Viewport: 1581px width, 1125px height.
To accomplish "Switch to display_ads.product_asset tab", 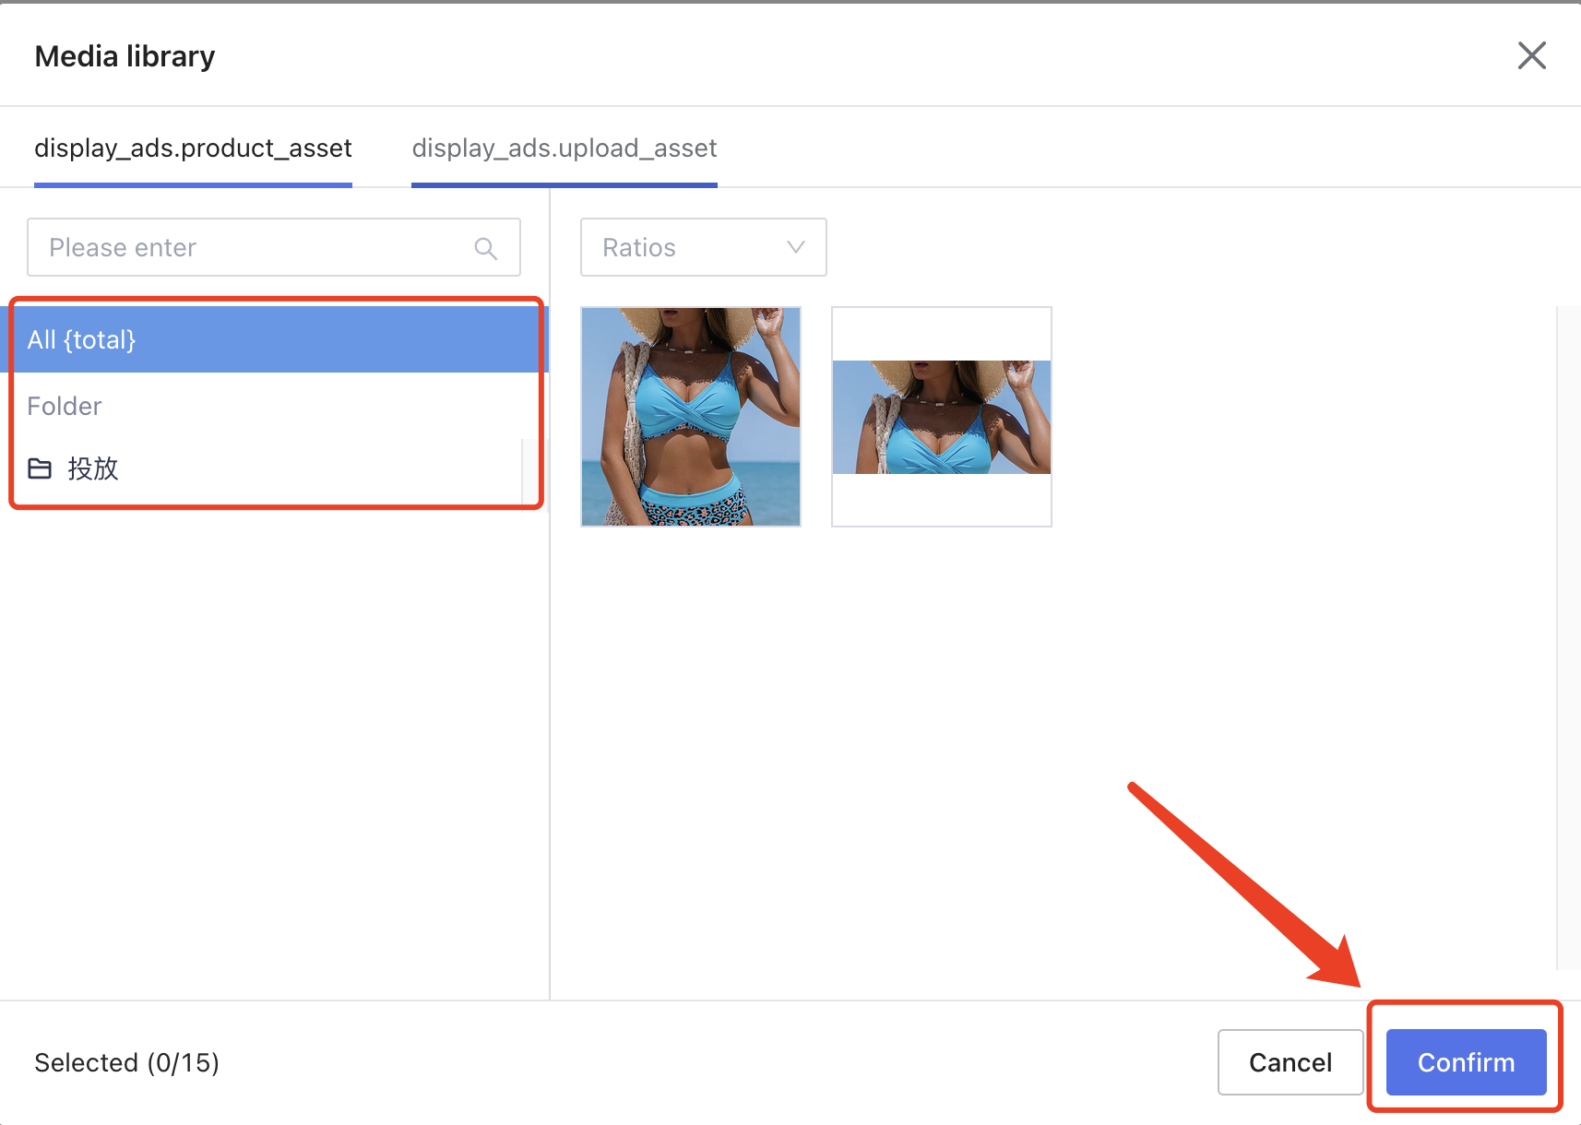I will coord(193,148).
